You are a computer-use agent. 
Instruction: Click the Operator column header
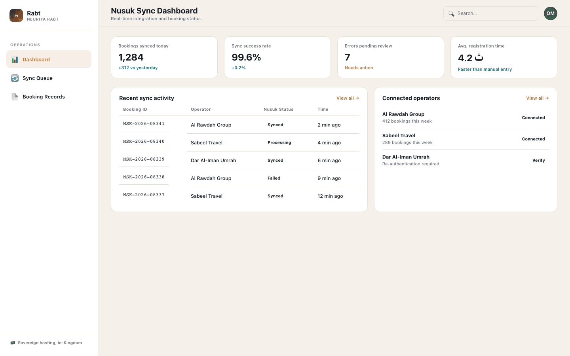(x=201, y=109)
